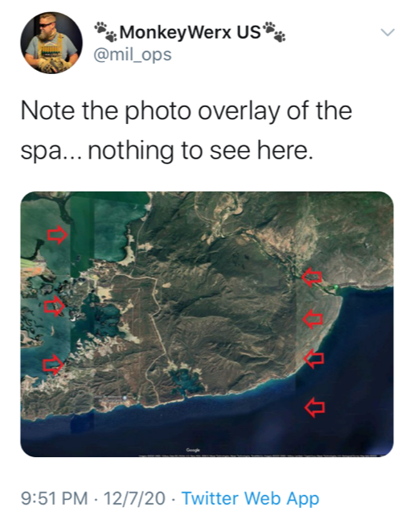Open the Twitter Web App source link
The image size is (414, 515).
click(250, 499)
